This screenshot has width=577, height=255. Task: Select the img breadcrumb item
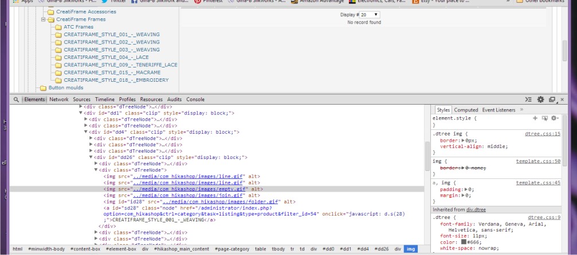click(411, 249)
